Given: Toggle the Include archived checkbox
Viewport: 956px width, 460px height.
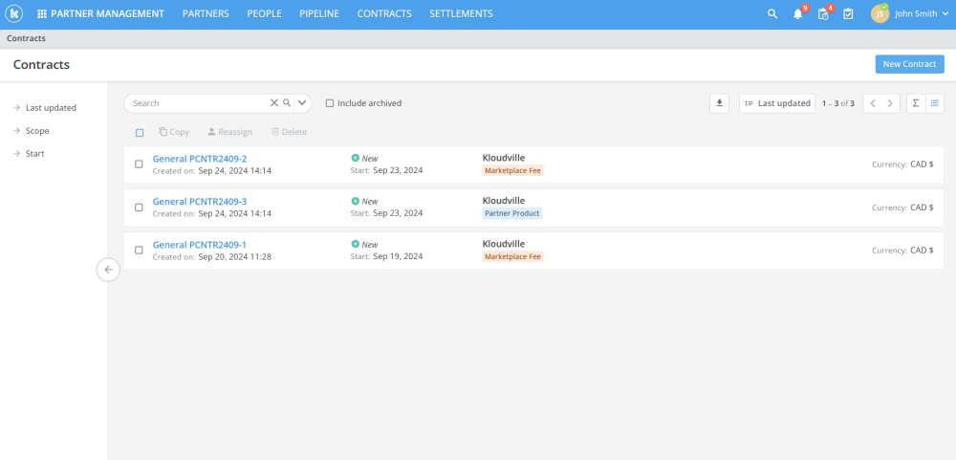Looking at the screenshot, I should (x=330, y=103).
